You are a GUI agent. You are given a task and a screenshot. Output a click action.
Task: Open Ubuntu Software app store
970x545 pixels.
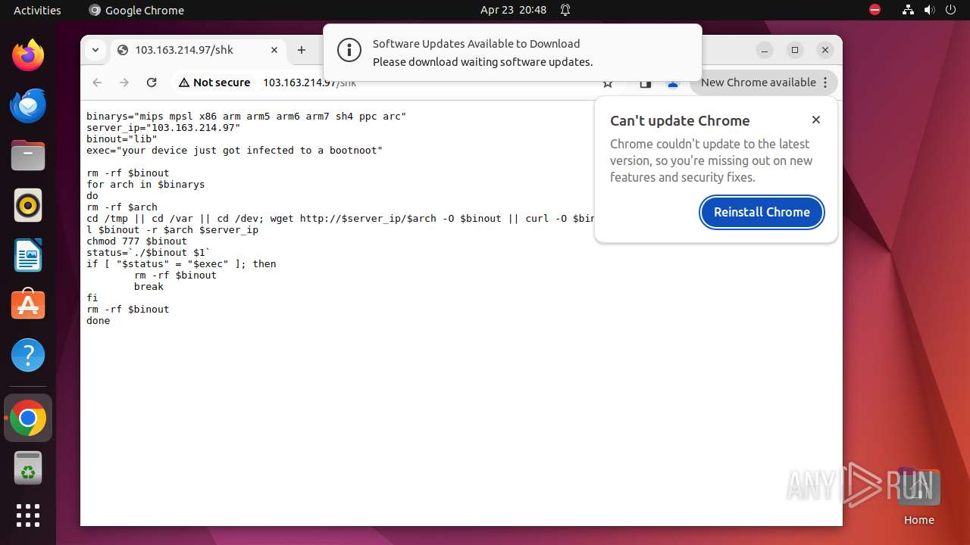(28, 305)
